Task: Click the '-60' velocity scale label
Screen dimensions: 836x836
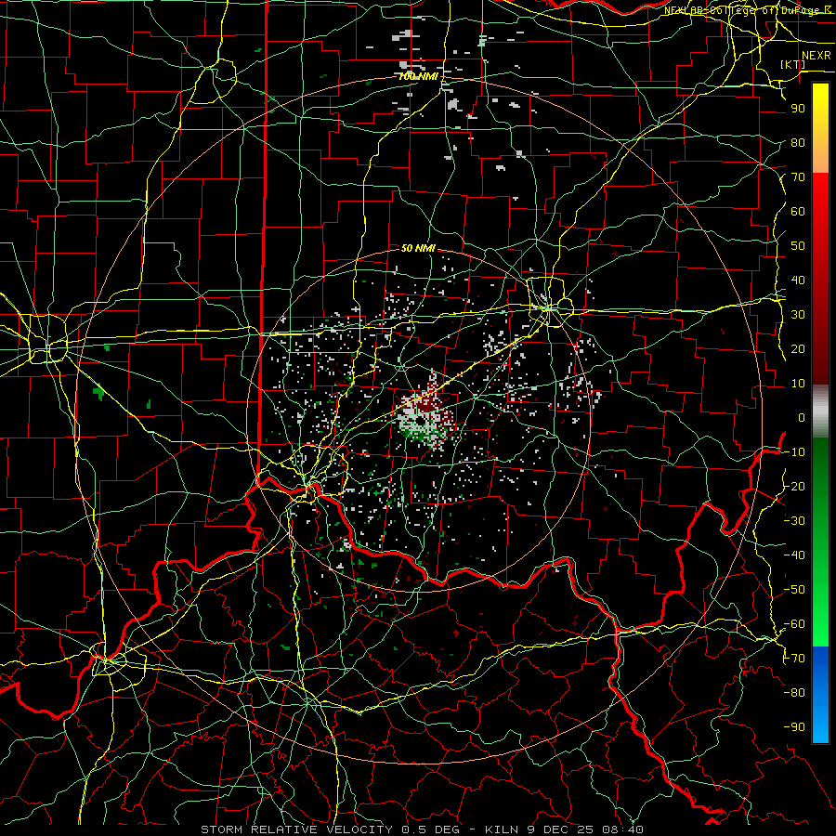Action: [794, 624]
